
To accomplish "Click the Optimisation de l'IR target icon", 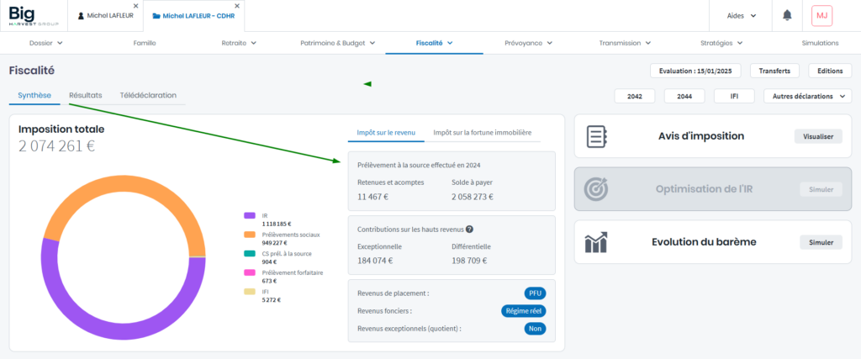I will (596, 189).
